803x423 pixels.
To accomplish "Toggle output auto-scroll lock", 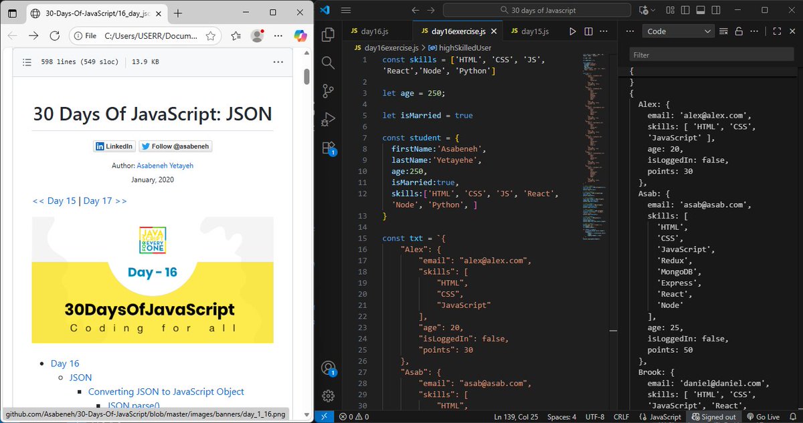I will point(739,31).
